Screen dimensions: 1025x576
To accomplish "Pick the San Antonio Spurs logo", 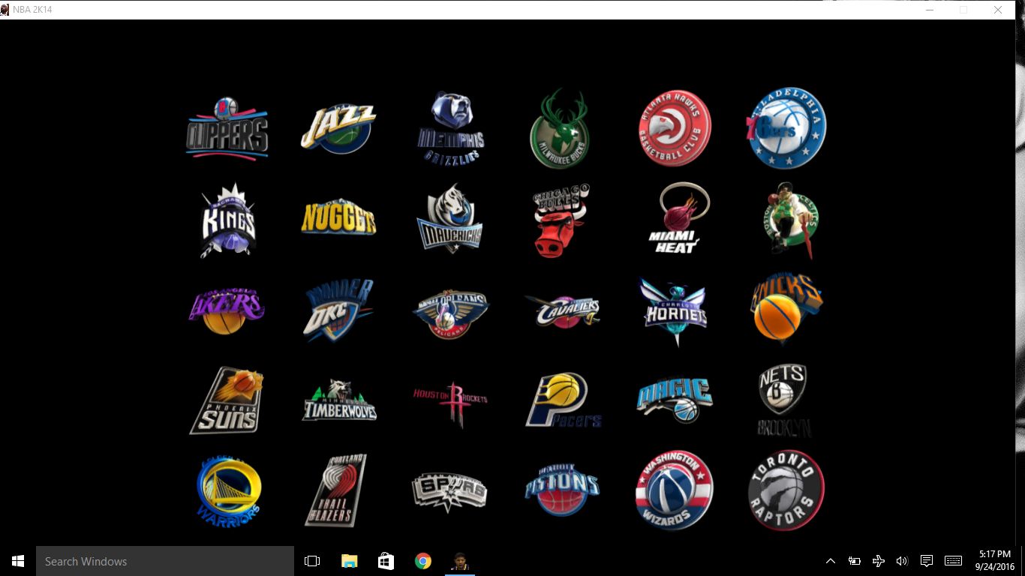I will 449,491.
